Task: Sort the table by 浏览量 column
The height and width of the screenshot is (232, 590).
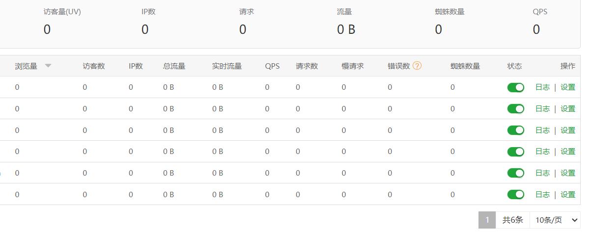Action: tap(26, 66)
